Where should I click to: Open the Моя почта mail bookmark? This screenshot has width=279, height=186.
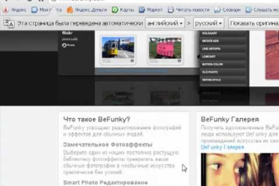pyautogui.click(x=46, y=9)
